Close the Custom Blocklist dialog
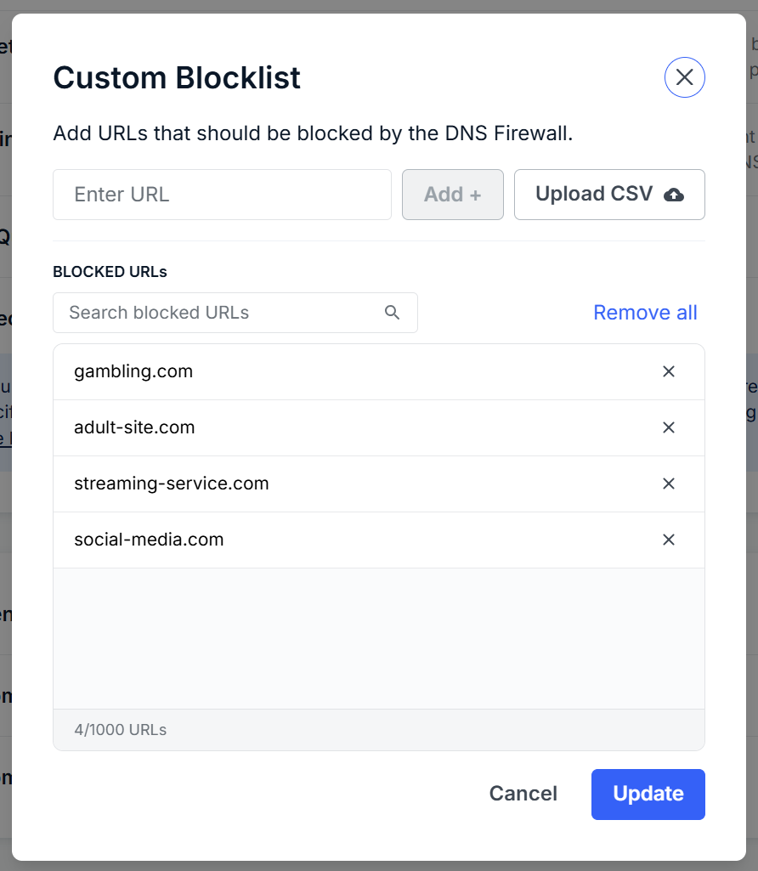758x871 pixels. [x=684, y=77]
